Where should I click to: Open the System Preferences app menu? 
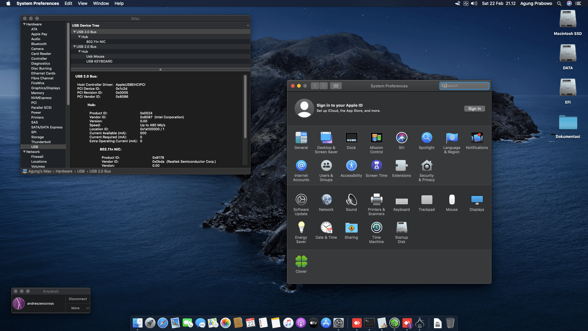tap(38, 3)
